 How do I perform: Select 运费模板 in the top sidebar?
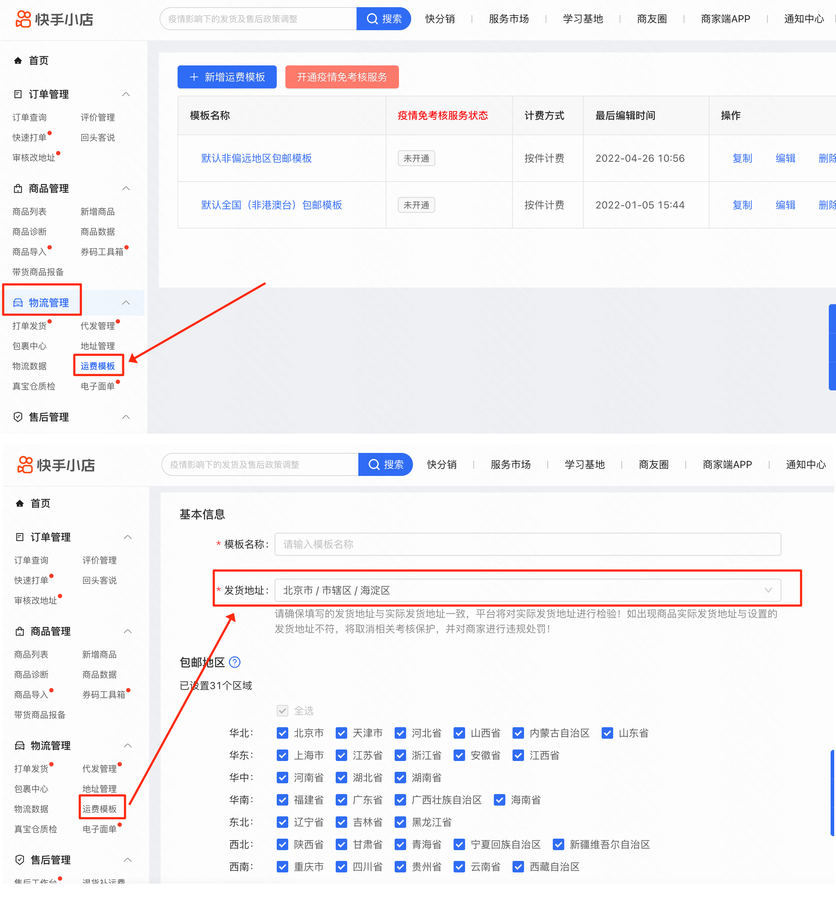[98, 366]
